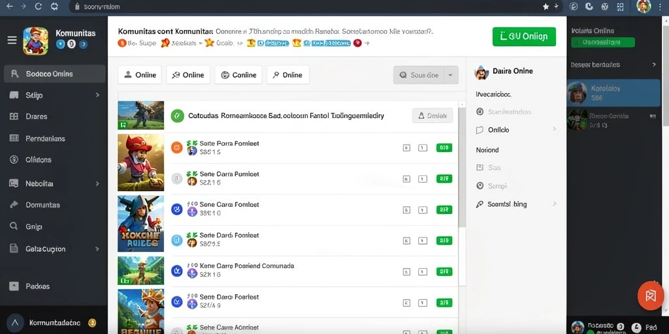This screenshot has height=334, width=669.
Task: Click the green circle icon in the list header
Action: click(x=177, y=115)
